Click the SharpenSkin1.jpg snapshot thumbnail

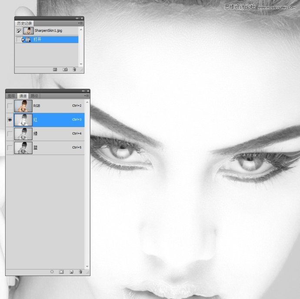click(x=28, y=30)
